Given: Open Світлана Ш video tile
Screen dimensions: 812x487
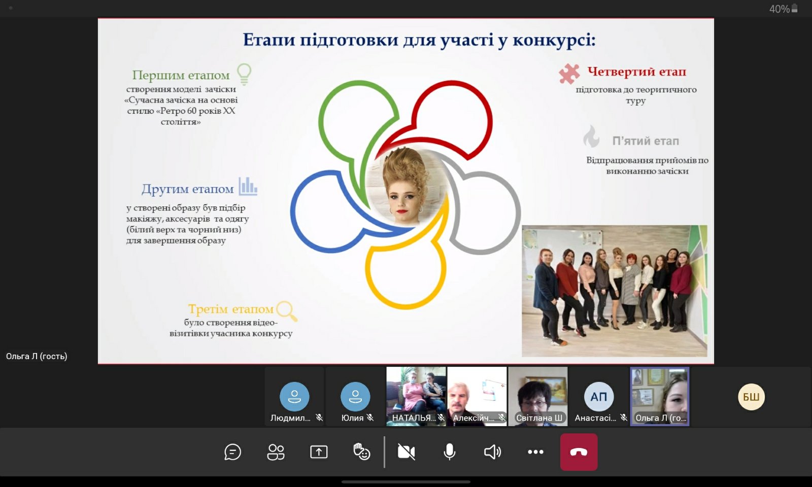Looking at the screenshot, I should pos(538,396).
